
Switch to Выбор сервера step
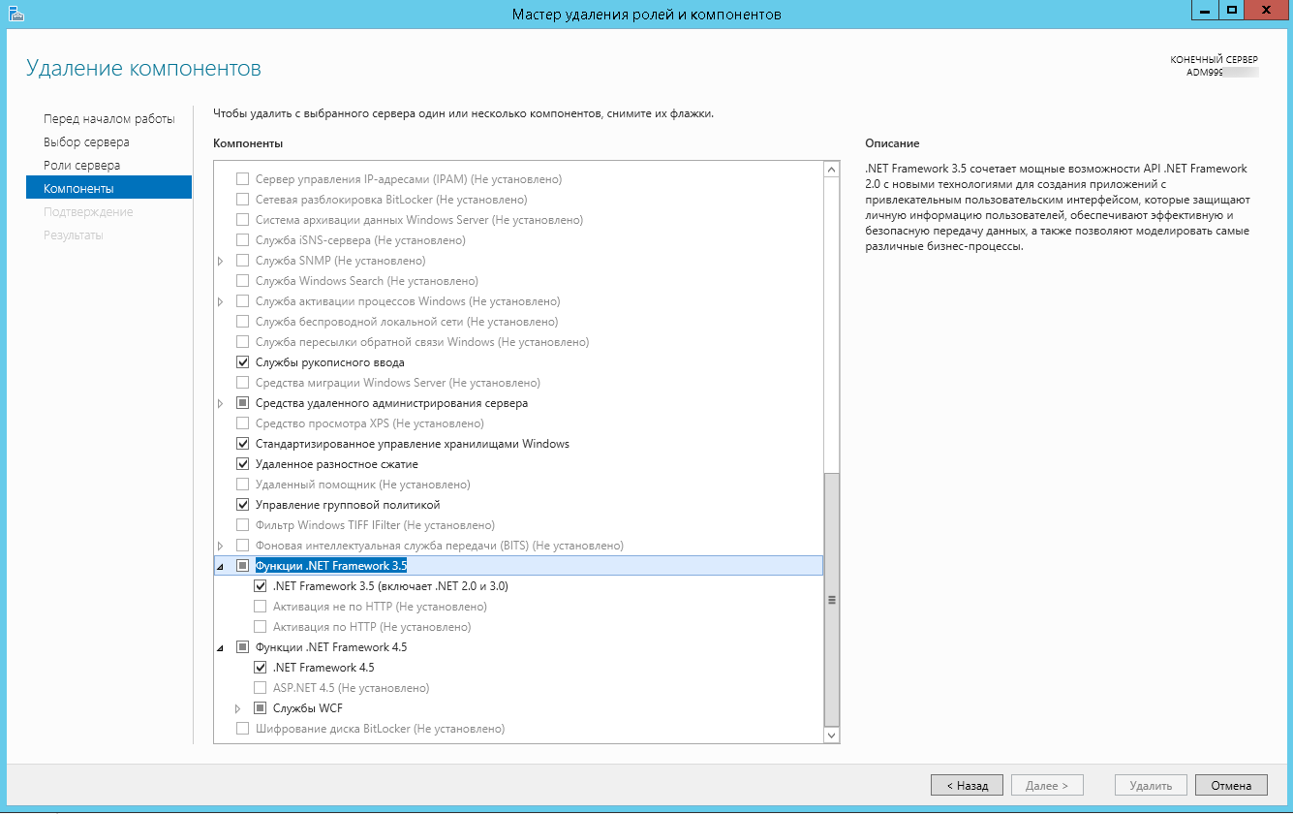pyautogui.click(x=86, y=142)
